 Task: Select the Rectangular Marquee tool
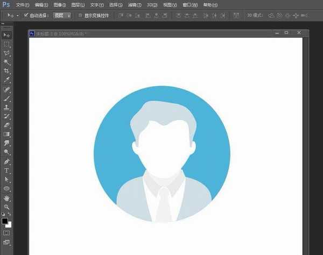7,44
